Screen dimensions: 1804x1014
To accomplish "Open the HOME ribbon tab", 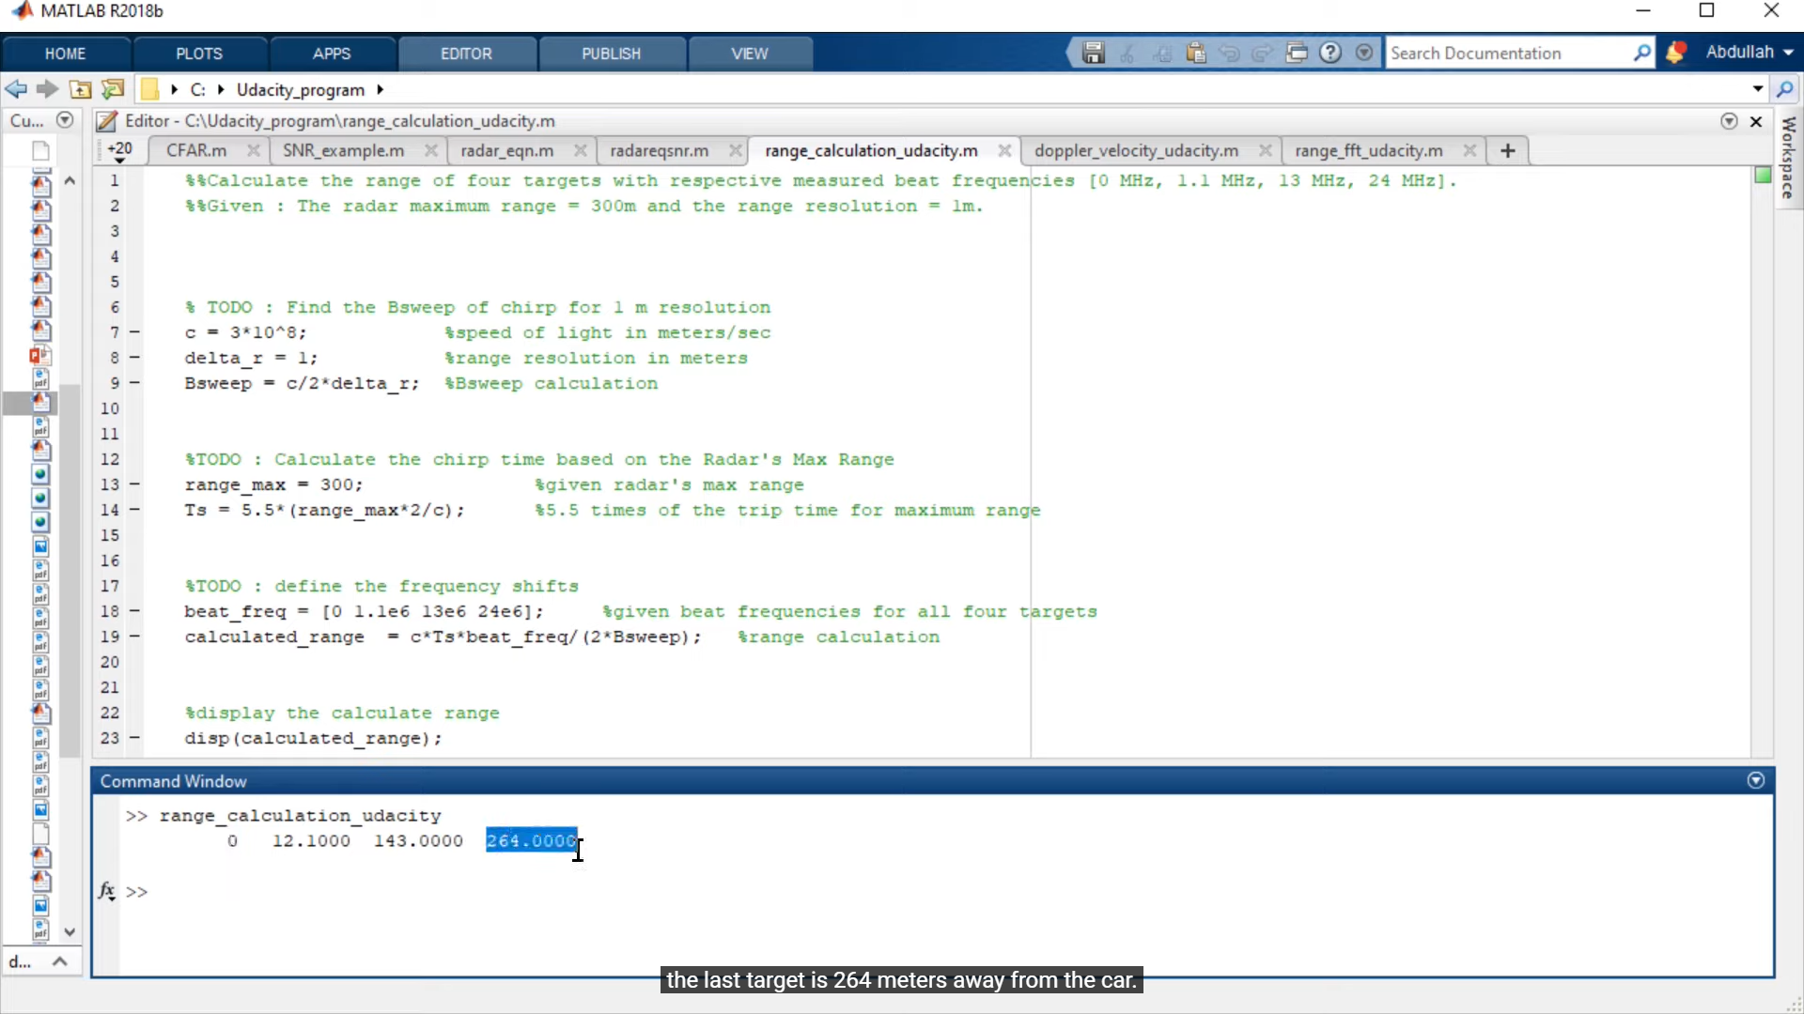I will (x=65, y=54).
